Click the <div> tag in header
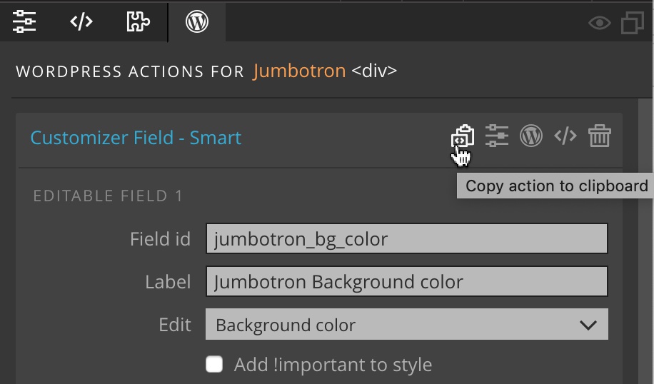Screen dimensions: 654x384 point(374,71)
